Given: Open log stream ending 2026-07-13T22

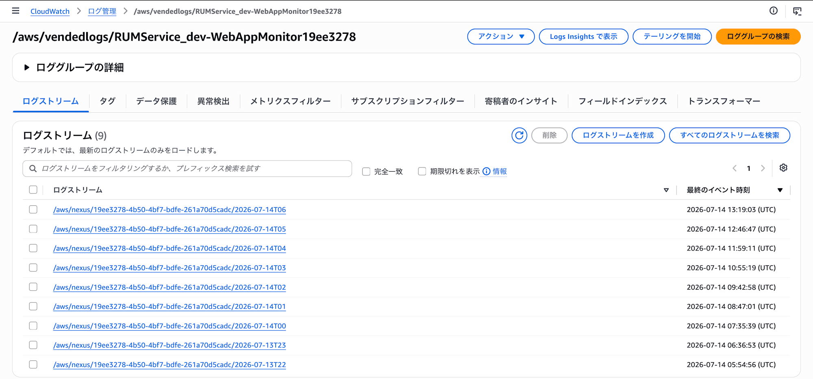Looking at the screenshot, I should (170, 365).
